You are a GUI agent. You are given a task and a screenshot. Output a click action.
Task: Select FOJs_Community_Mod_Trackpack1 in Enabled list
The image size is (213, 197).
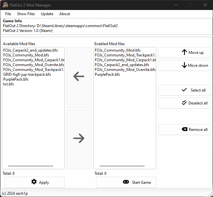point(125,55)
